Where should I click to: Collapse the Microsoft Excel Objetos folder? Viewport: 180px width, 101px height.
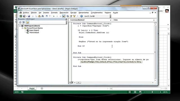(22, 28)
